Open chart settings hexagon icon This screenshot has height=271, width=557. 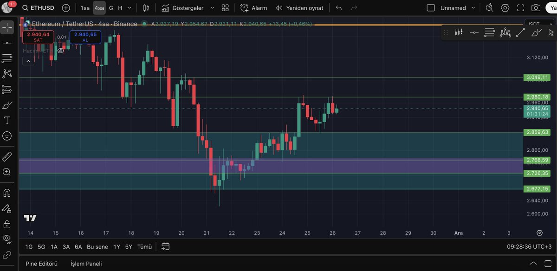505,8
